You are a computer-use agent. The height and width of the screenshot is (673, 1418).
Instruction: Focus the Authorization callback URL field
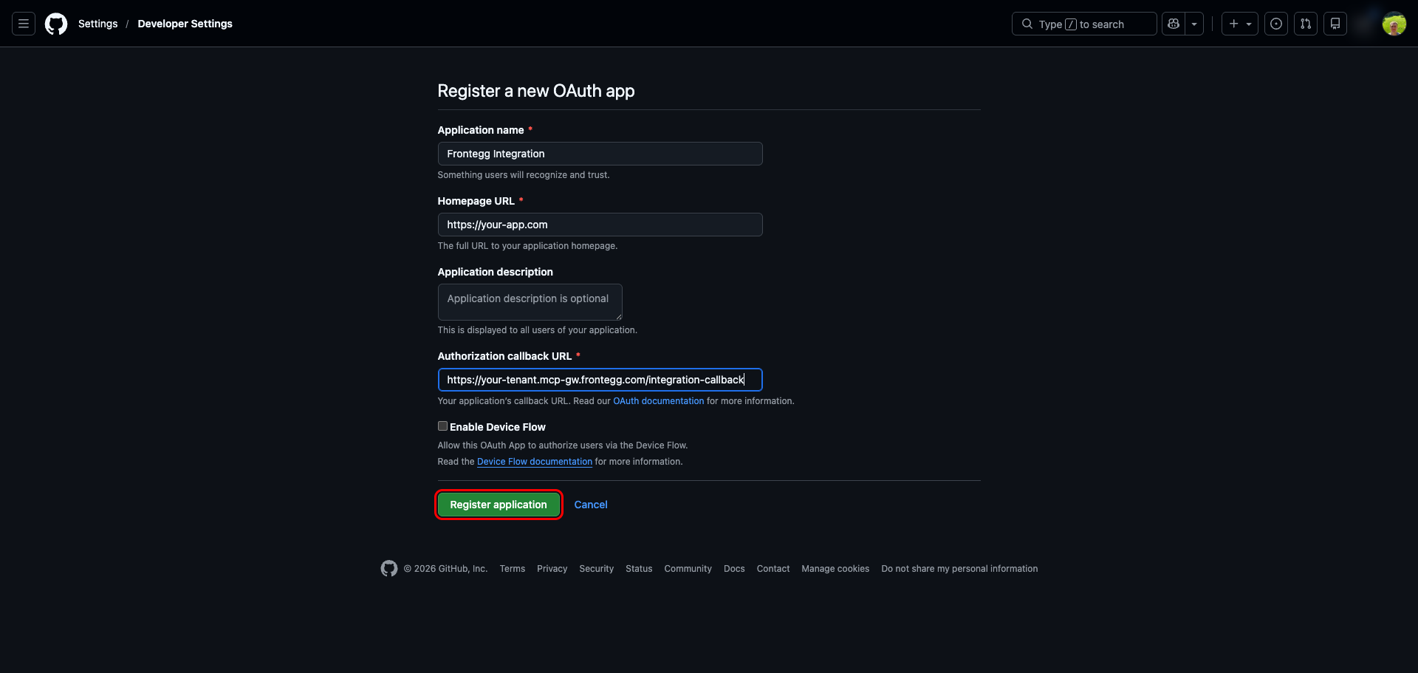coord(600,380)
